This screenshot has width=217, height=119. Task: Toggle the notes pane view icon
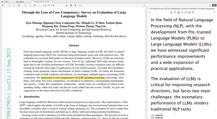[214, 5]
